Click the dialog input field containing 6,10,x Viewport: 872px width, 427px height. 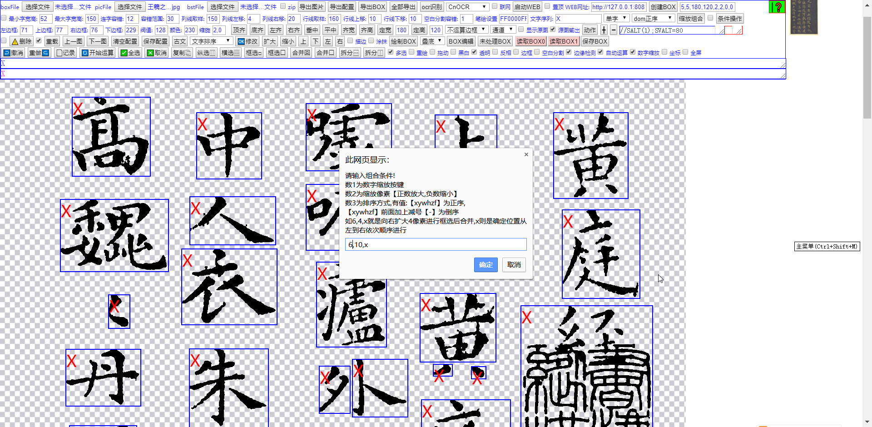436,244
